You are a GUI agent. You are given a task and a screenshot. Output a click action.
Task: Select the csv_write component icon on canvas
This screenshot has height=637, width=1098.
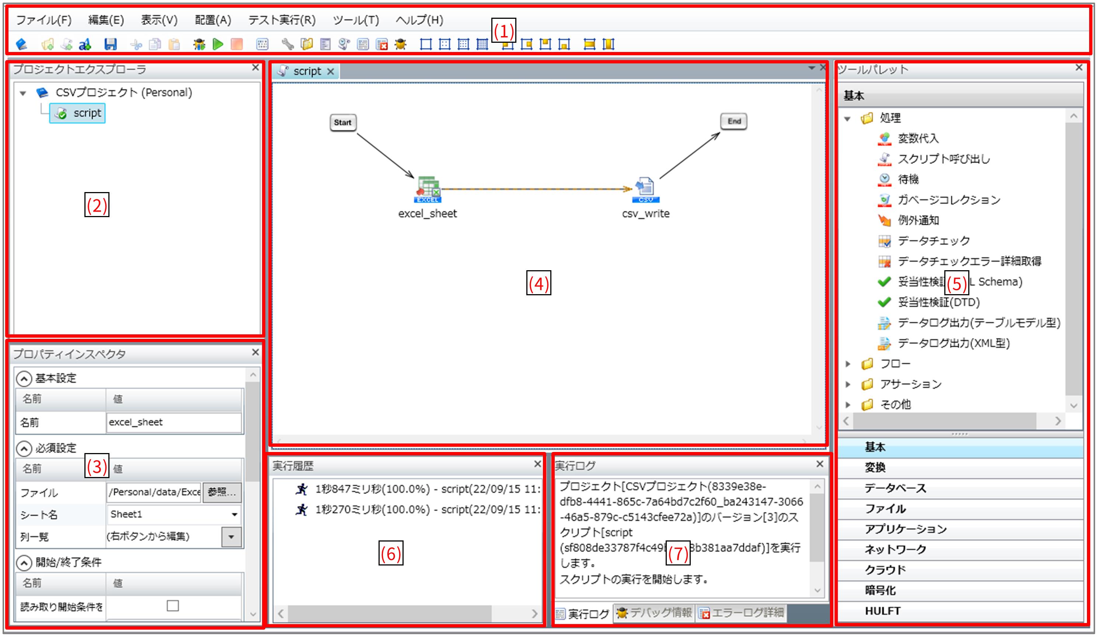tap(645, 189)
